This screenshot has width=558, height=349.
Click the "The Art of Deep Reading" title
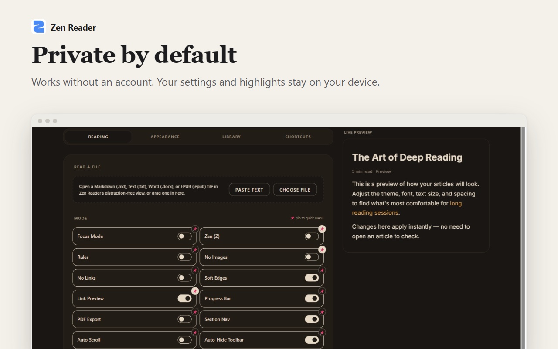pyautogui.click(x=407, y=157)
